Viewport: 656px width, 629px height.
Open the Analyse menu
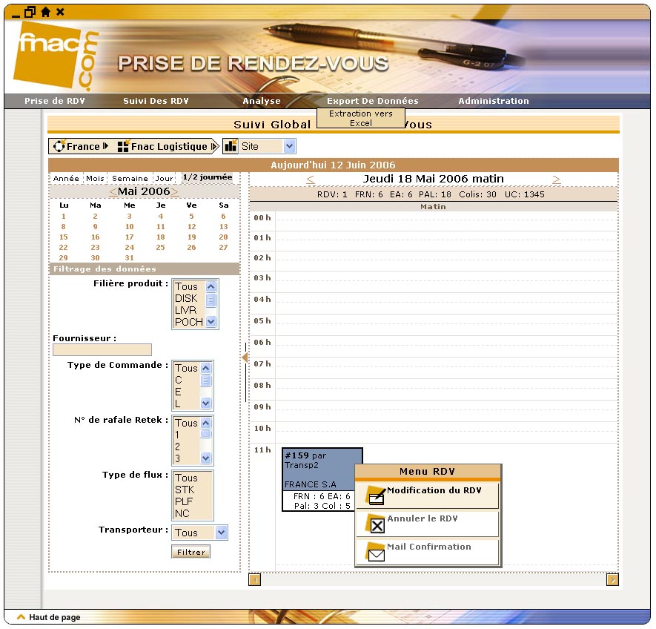262,101
